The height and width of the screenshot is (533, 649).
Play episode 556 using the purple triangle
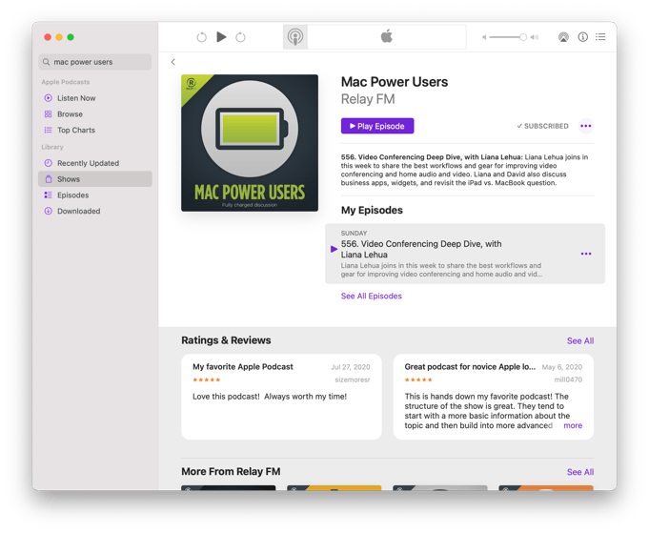coord(334,249)
